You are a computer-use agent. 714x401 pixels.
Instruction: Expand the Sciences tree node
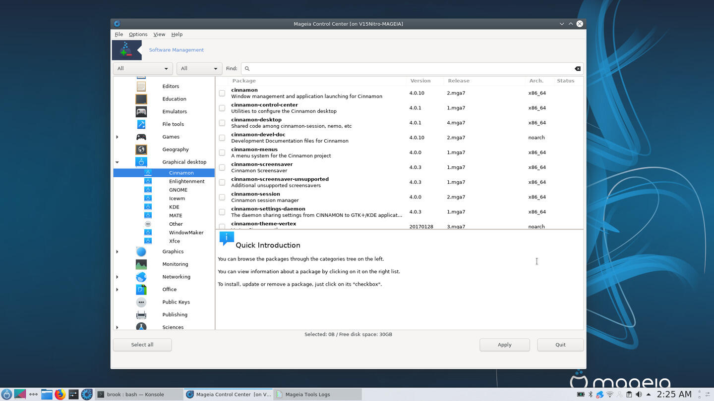point(118,327)
